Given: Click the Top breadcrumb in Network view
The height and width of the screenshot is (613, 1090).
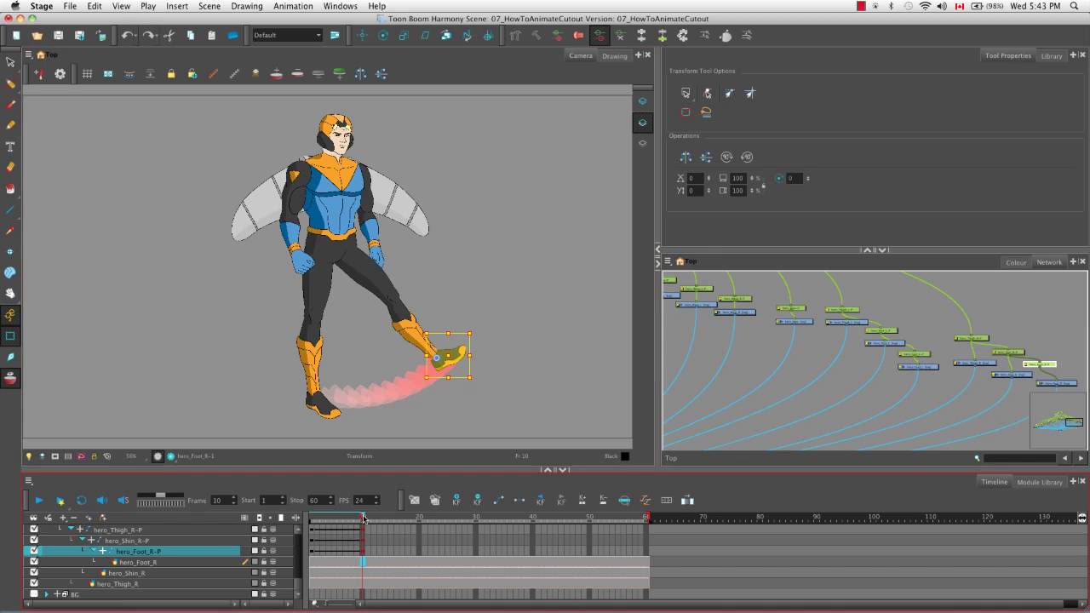Looking at the screenshot, I should tap(691, 261).
